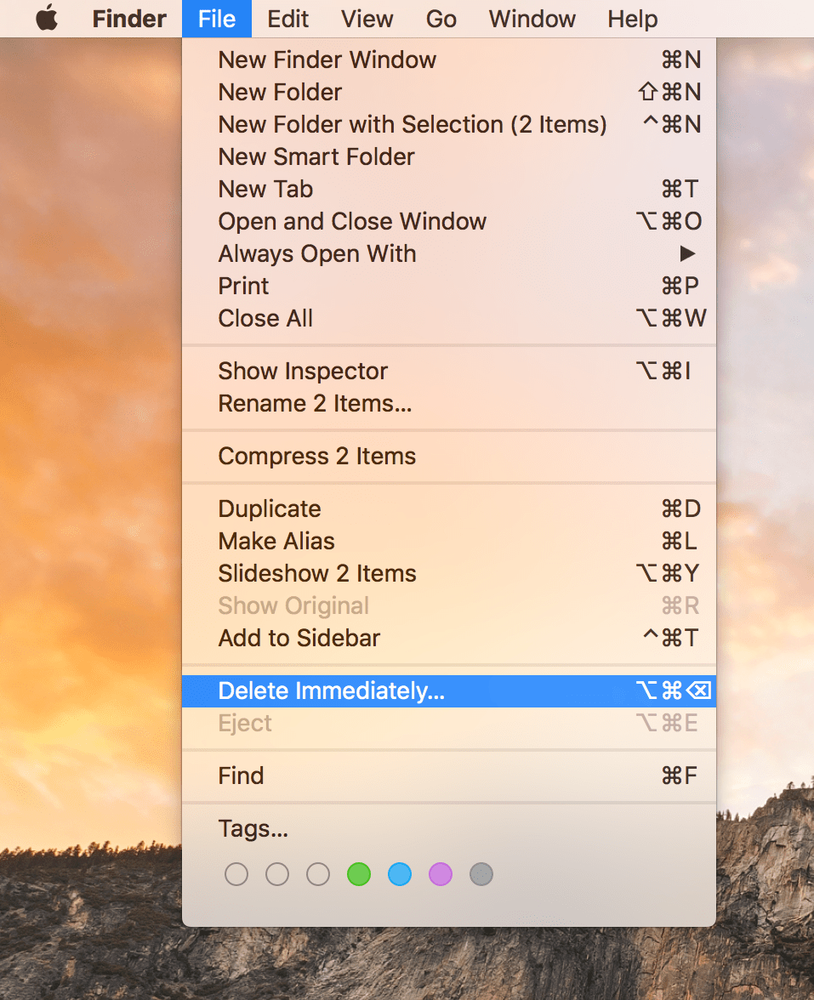
Task: Open the Window menu
Action: click(532, 18)
